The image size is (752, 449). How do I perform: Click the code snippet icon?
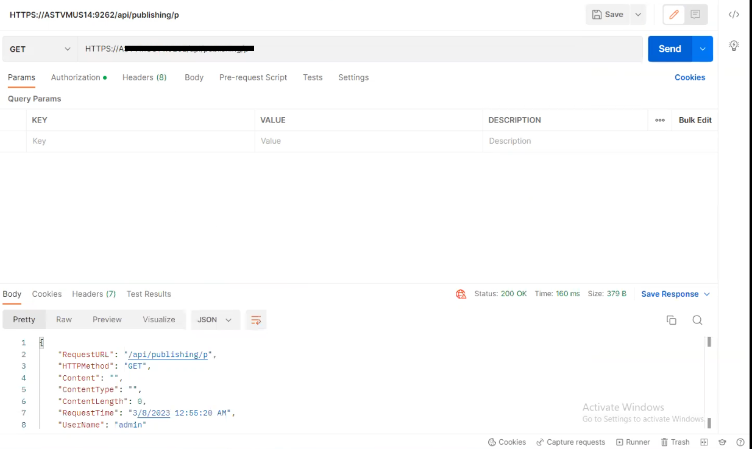pos(734,15)
